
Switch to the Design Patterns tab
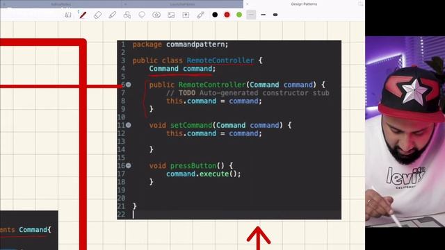click(x=304, y=4)
